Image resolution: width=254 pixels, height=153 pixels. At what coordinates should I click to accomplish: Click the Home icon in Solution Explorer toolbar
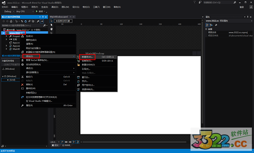click(x=11, y=21)
